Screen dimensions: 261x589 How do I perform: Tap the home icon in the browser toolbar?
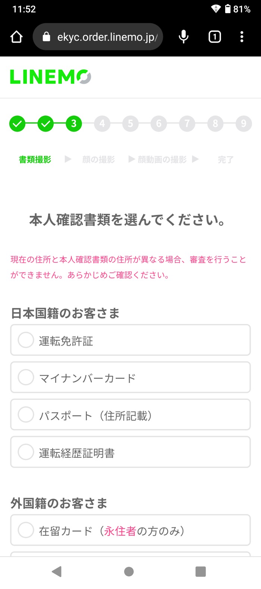click(x=16, y=37)
